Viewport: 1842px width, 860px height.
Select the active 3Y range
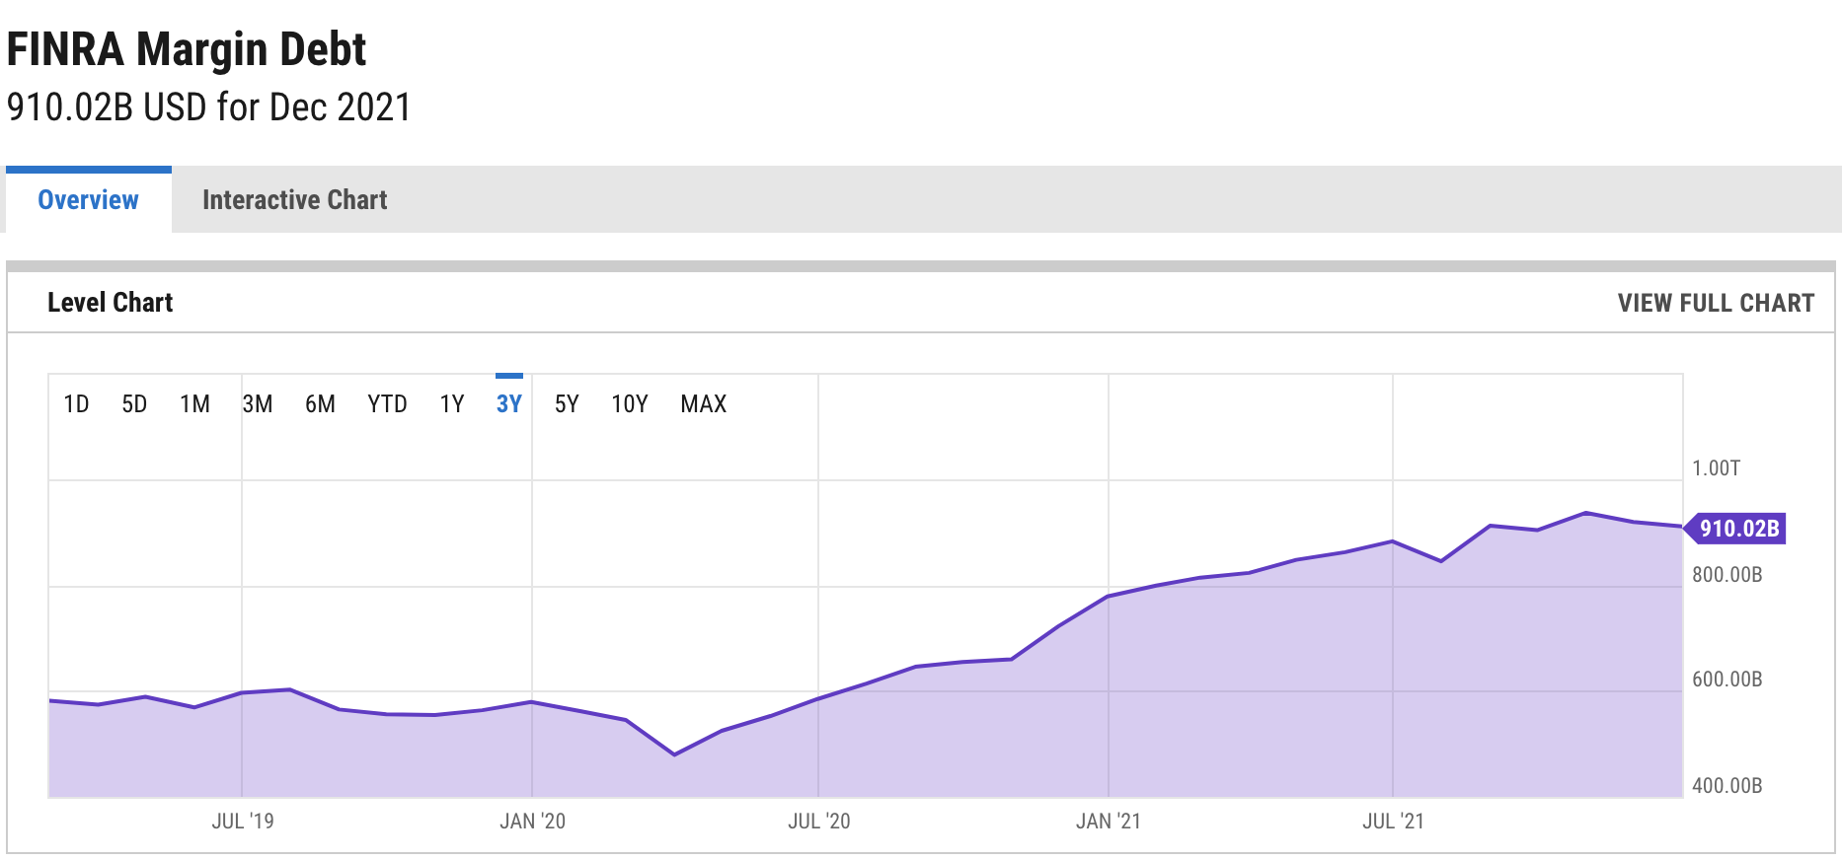point(508,403)
